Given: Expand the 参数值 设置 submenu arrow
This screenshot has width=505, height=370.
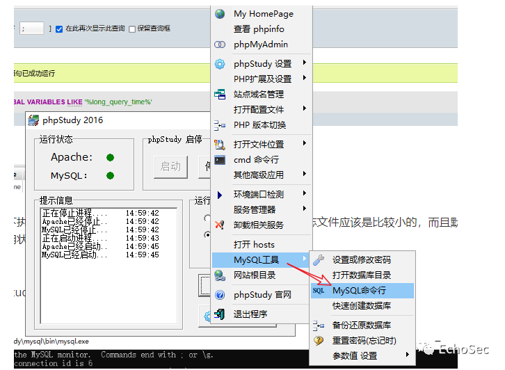Looking at the screenshot, I should coord(408,355).
